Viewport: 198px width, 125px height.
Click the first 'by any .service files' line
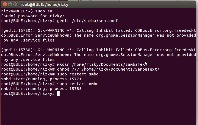[x=29, y=40]
